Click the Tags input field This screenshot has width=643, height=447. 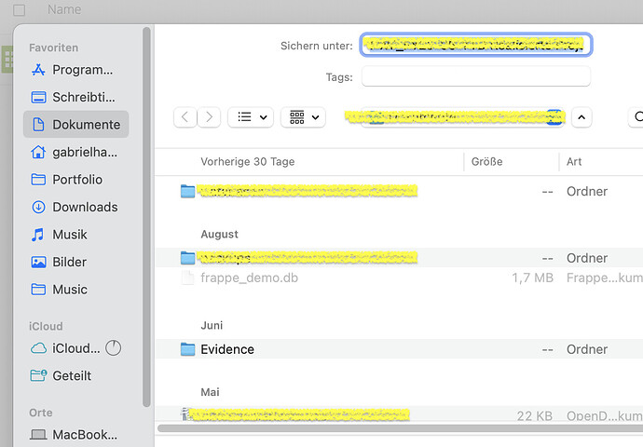tap(476, 77)
